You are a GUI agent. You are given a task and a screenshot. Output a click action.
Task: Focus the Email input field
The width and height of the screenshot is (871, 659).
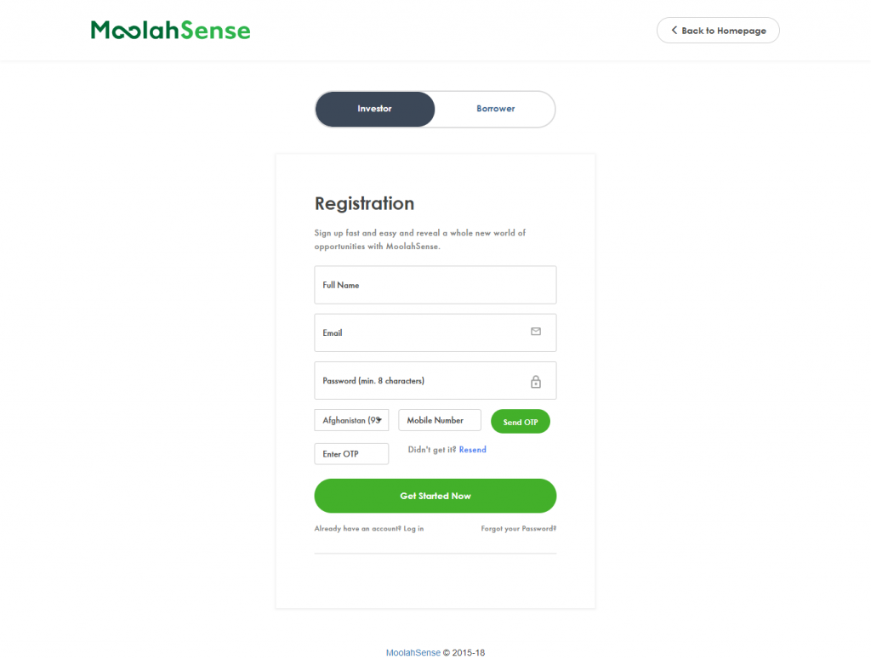(x=435, y=332)
